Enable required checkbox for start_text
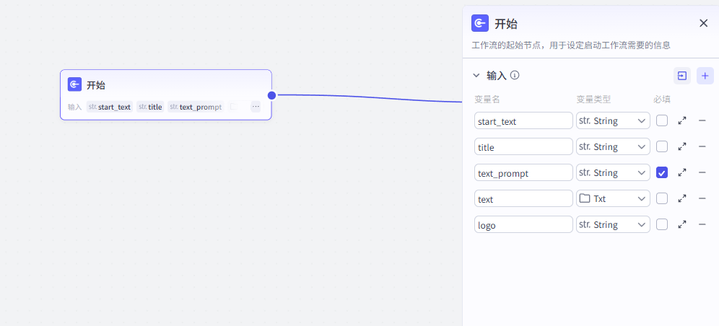Viewport: 719px width, 326px height. tap(662, 121)
